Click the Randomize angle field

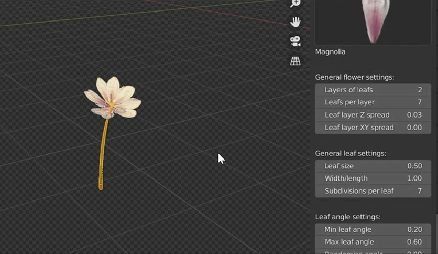click(x=373, y=252)
